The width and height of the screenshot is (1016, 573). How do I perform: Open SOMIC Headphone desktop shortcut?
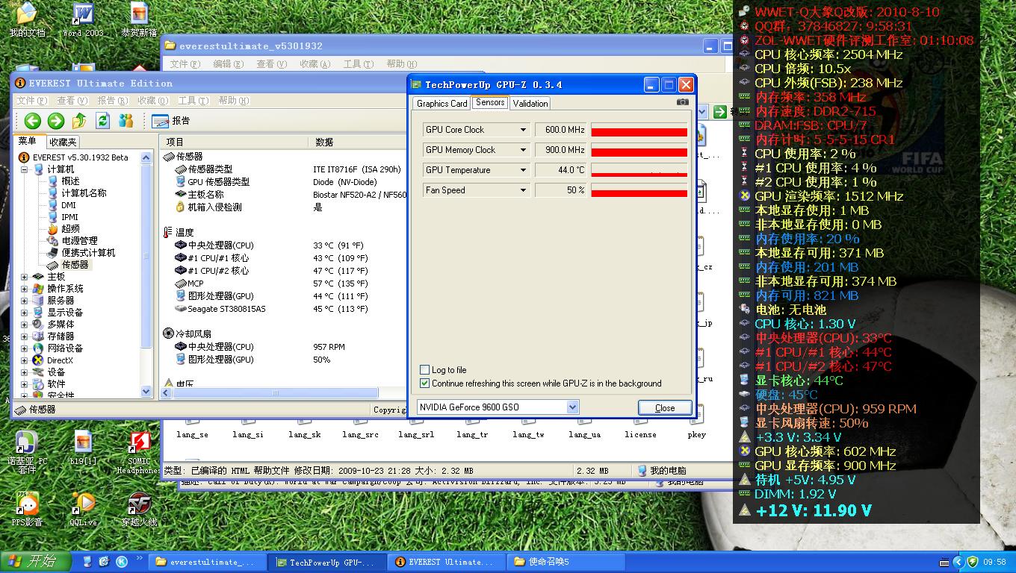[x=140, y=452]
